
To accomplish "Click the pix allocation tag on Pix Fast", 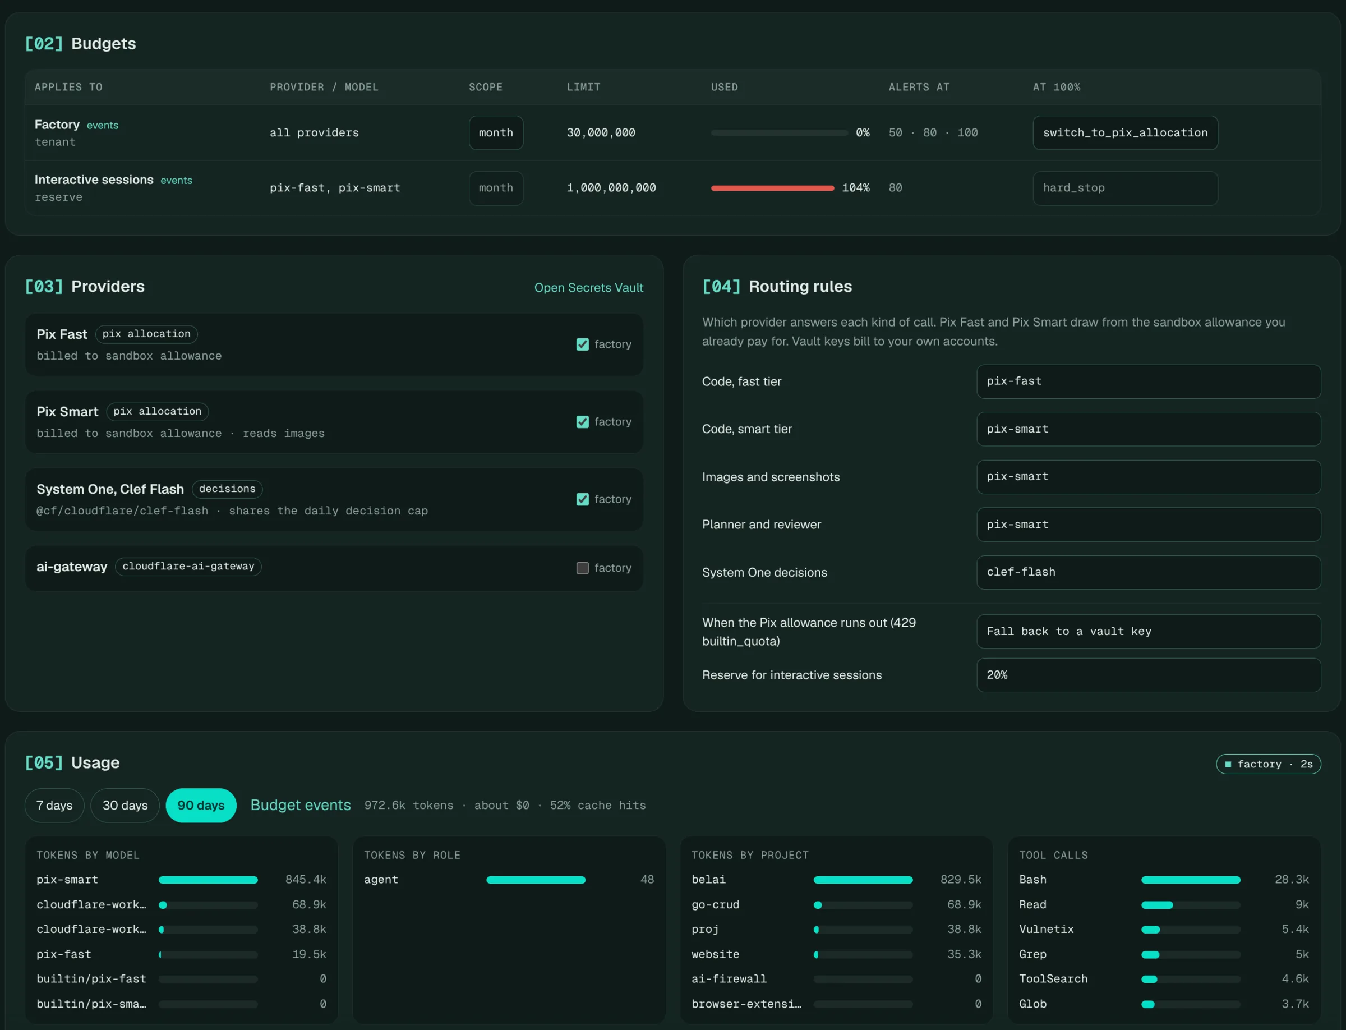I will pos(146,334).
